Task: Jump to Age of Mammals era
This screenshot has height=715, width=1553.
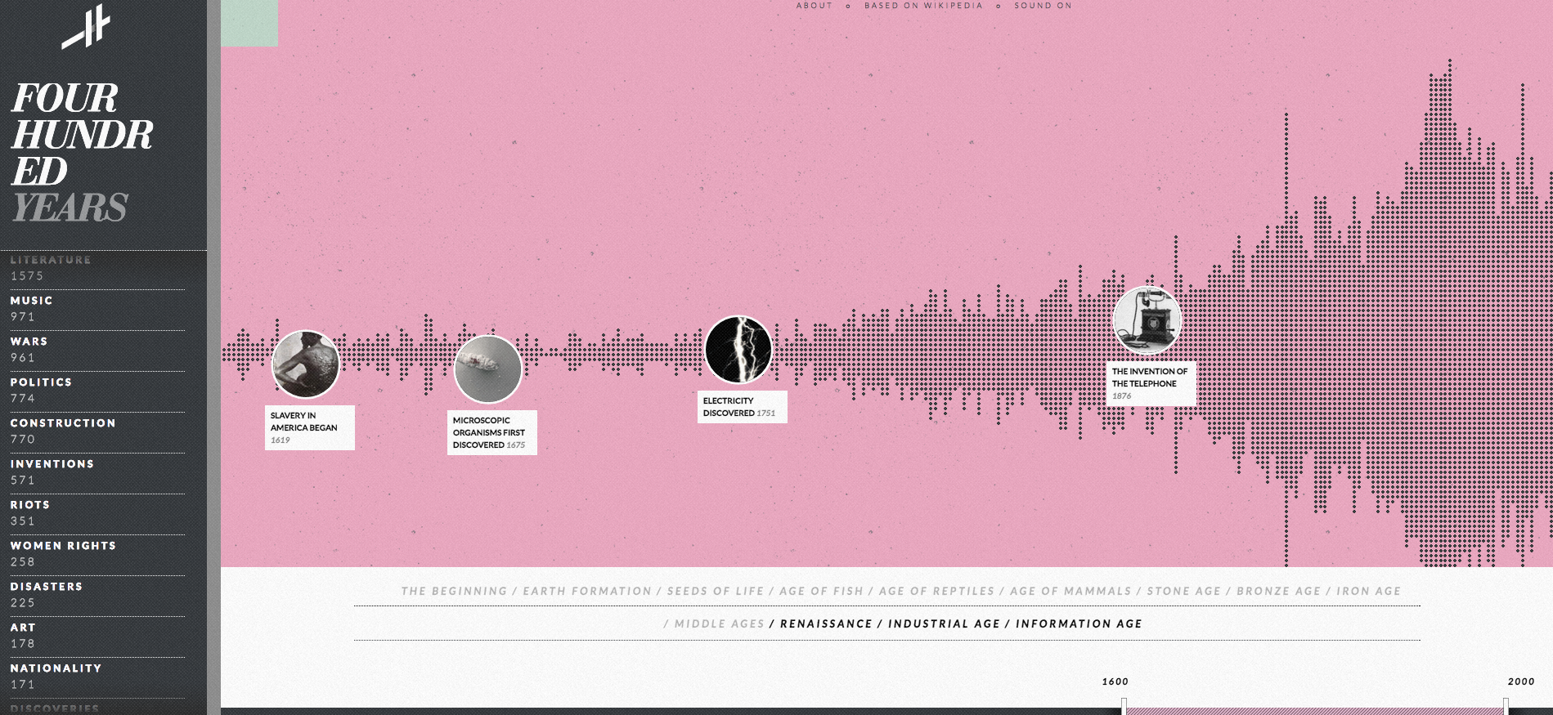Action: point(1070,591)
